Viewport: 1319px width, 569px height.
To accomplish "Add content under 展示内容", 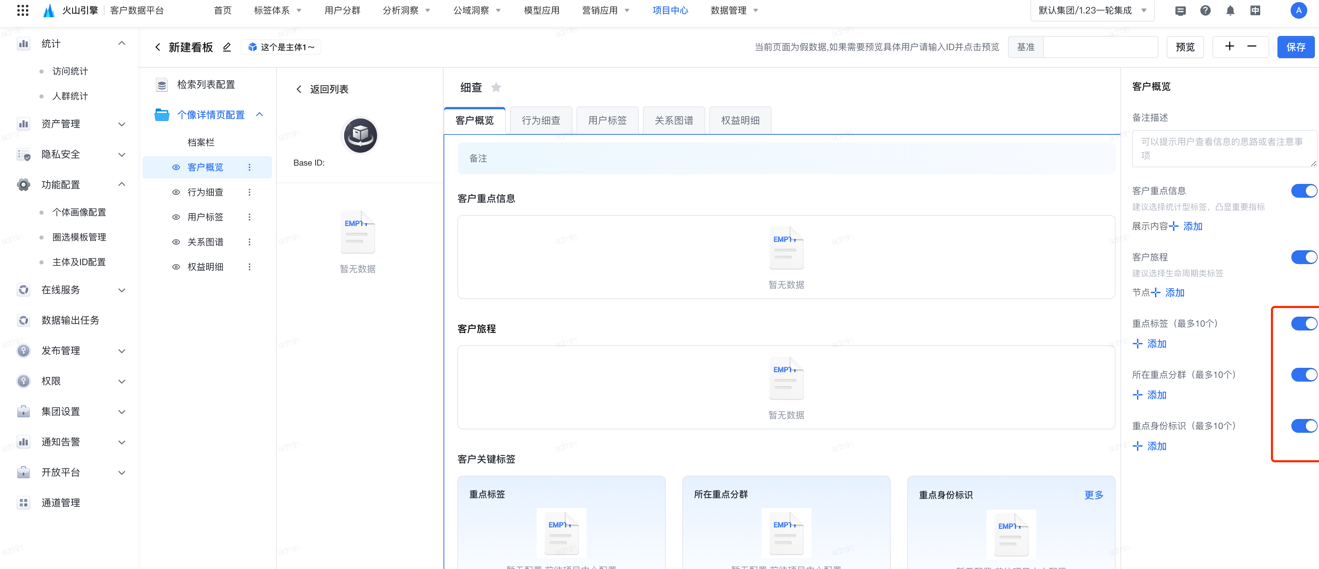I will tap(1186, 226).
